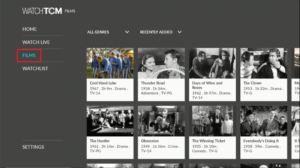Viewport: 300px width, 168px height.
Task: Click the WatchTCM logo
Action: tap(42, 11)
